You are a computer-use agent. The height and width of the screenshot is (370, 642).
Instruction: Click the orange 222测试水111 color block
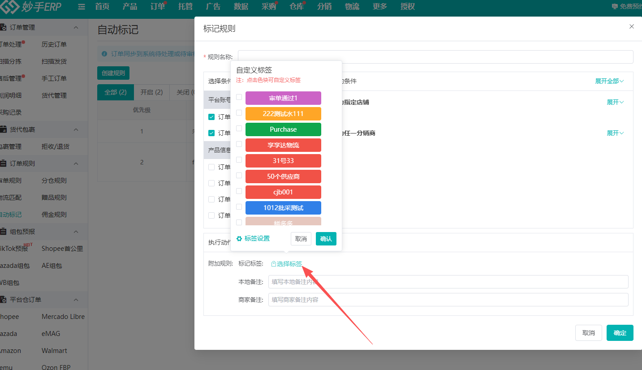coord(283,114)
